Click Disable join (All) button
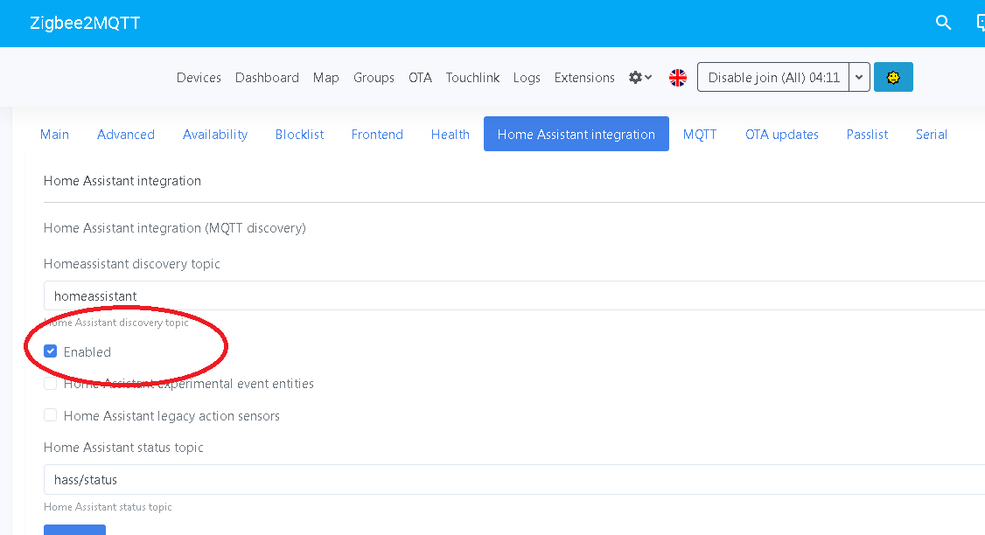 (773, 77)
